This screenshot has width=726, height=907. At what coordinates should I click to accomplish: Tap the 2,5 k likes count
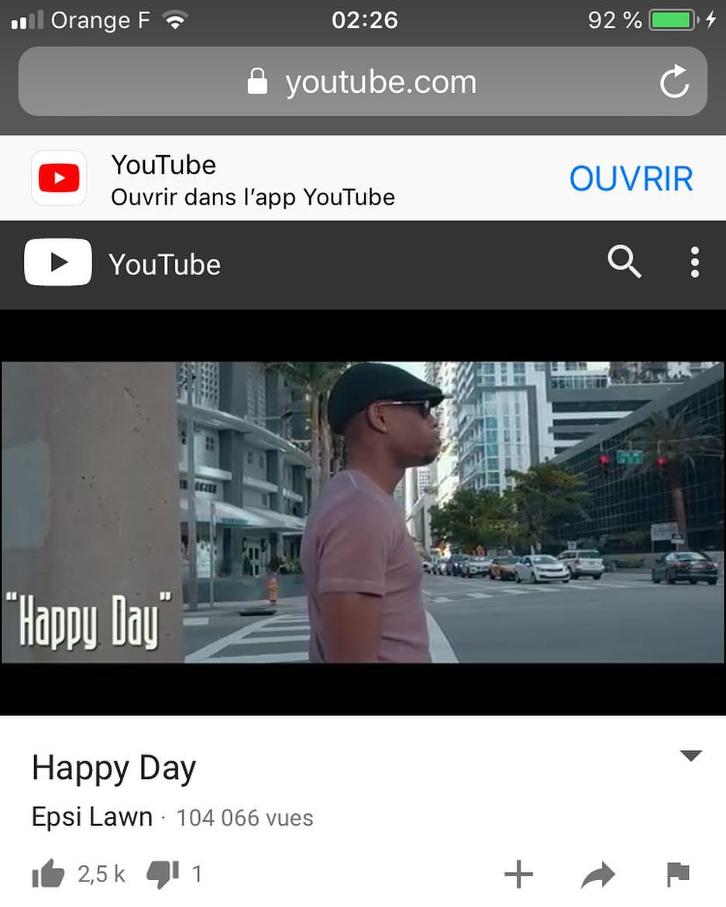(102, 874)
